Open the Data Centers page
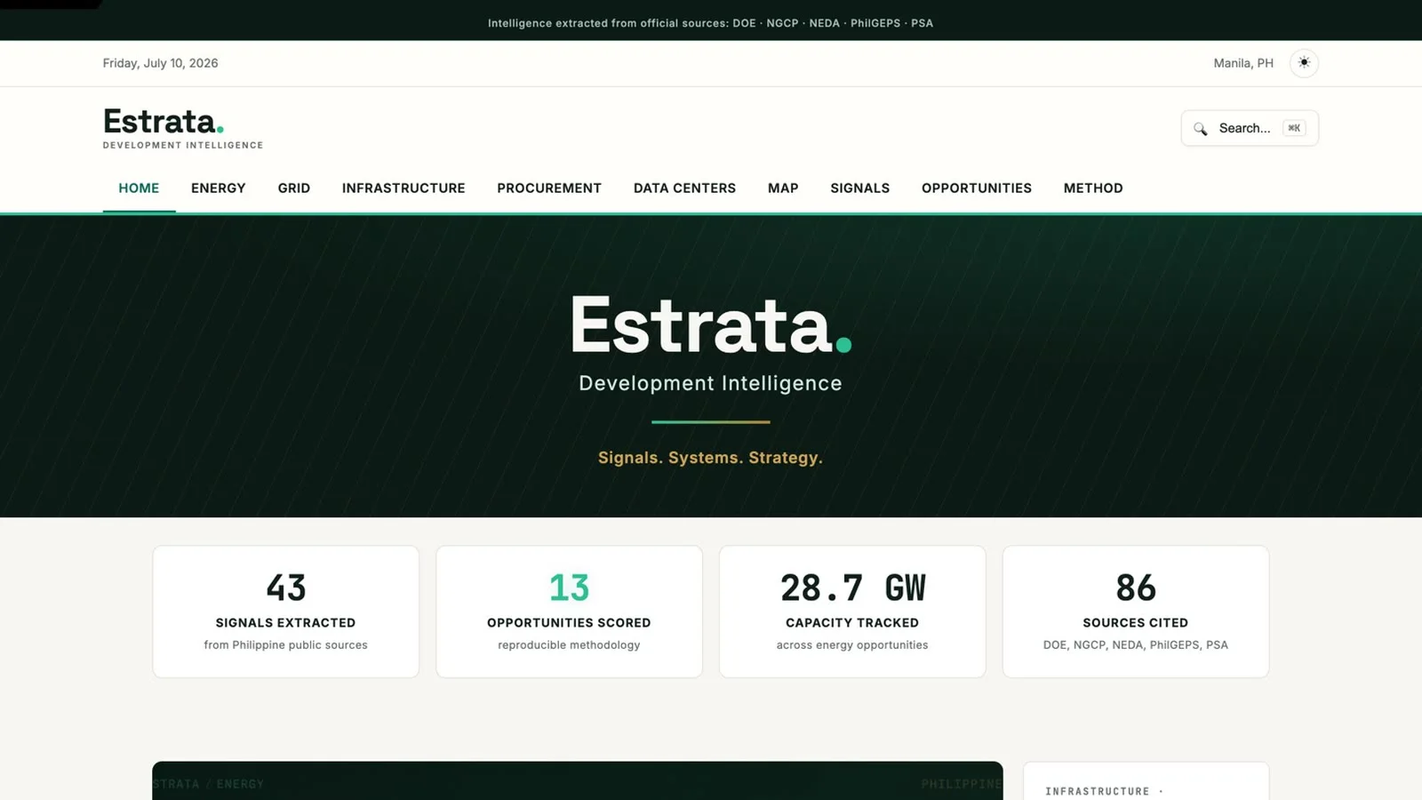The height and width of the screenshot is (800, 1422). pyautogui.click(x=684, y=188)
